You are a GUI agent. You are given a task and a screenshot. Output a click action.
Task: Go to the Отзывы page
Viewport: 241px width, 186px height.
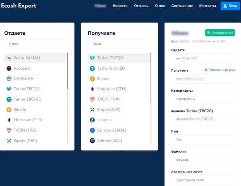point(141,6)
